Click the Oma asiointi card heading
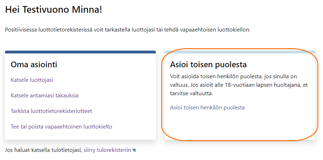The width and height of the screenshot is (323, 160). [x=34, y=64]
